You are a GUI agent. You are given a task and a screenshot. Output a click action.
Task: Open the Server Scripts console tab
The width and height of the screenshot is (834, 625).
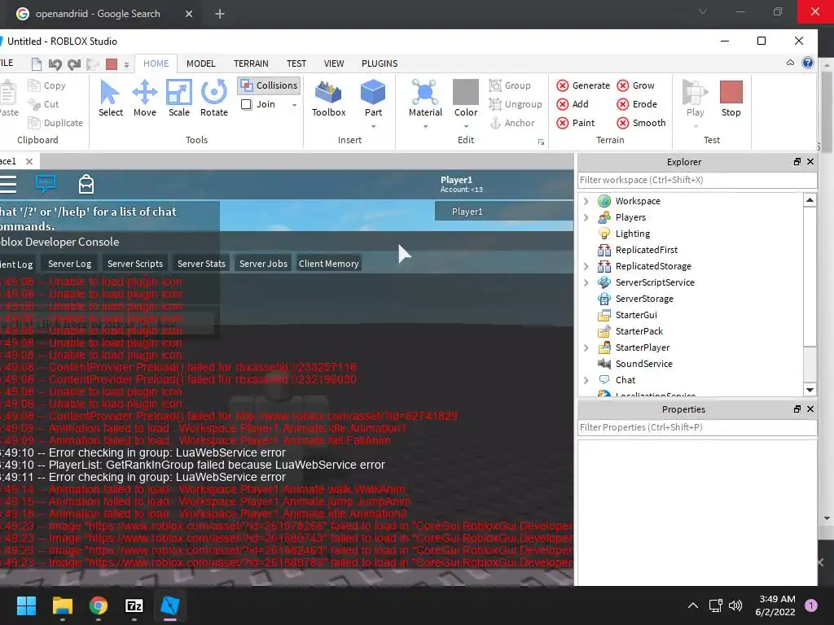135,264
